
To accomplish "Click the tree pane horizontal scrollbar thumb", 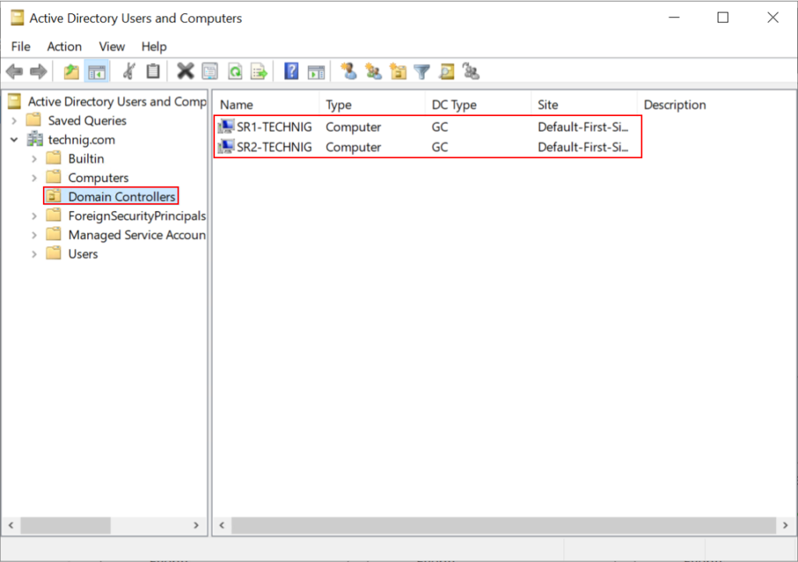I will point(65,525).
